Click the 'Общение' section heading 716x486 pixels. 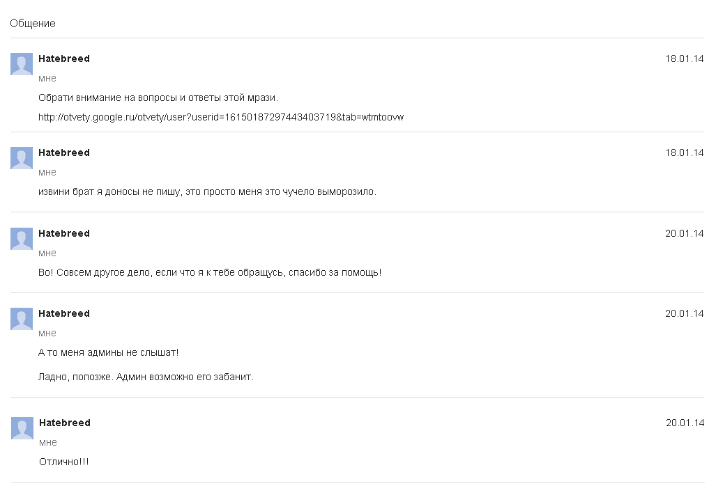pyautogui.click(x=33, y=23)
